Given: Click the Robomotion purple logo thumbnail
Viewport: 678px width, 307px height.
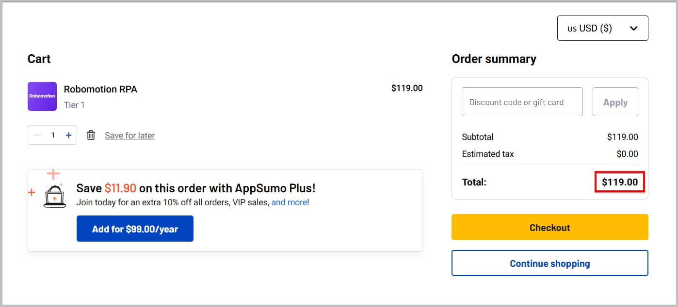Looking at the screenshot, I should (x=42, y=96).
